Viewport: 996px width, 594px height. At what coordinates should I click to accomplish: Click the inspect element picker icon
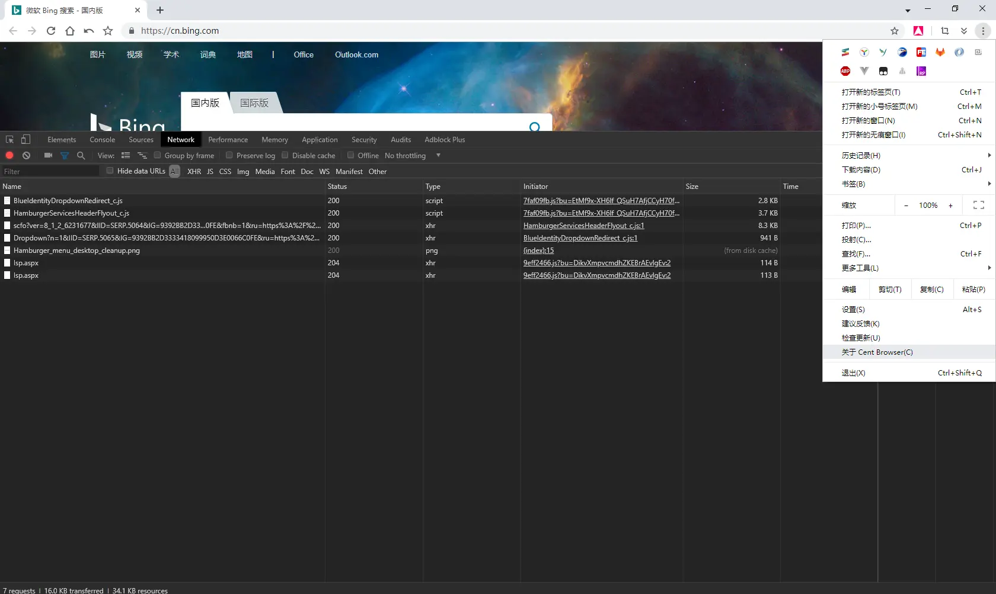coord(9,140)
